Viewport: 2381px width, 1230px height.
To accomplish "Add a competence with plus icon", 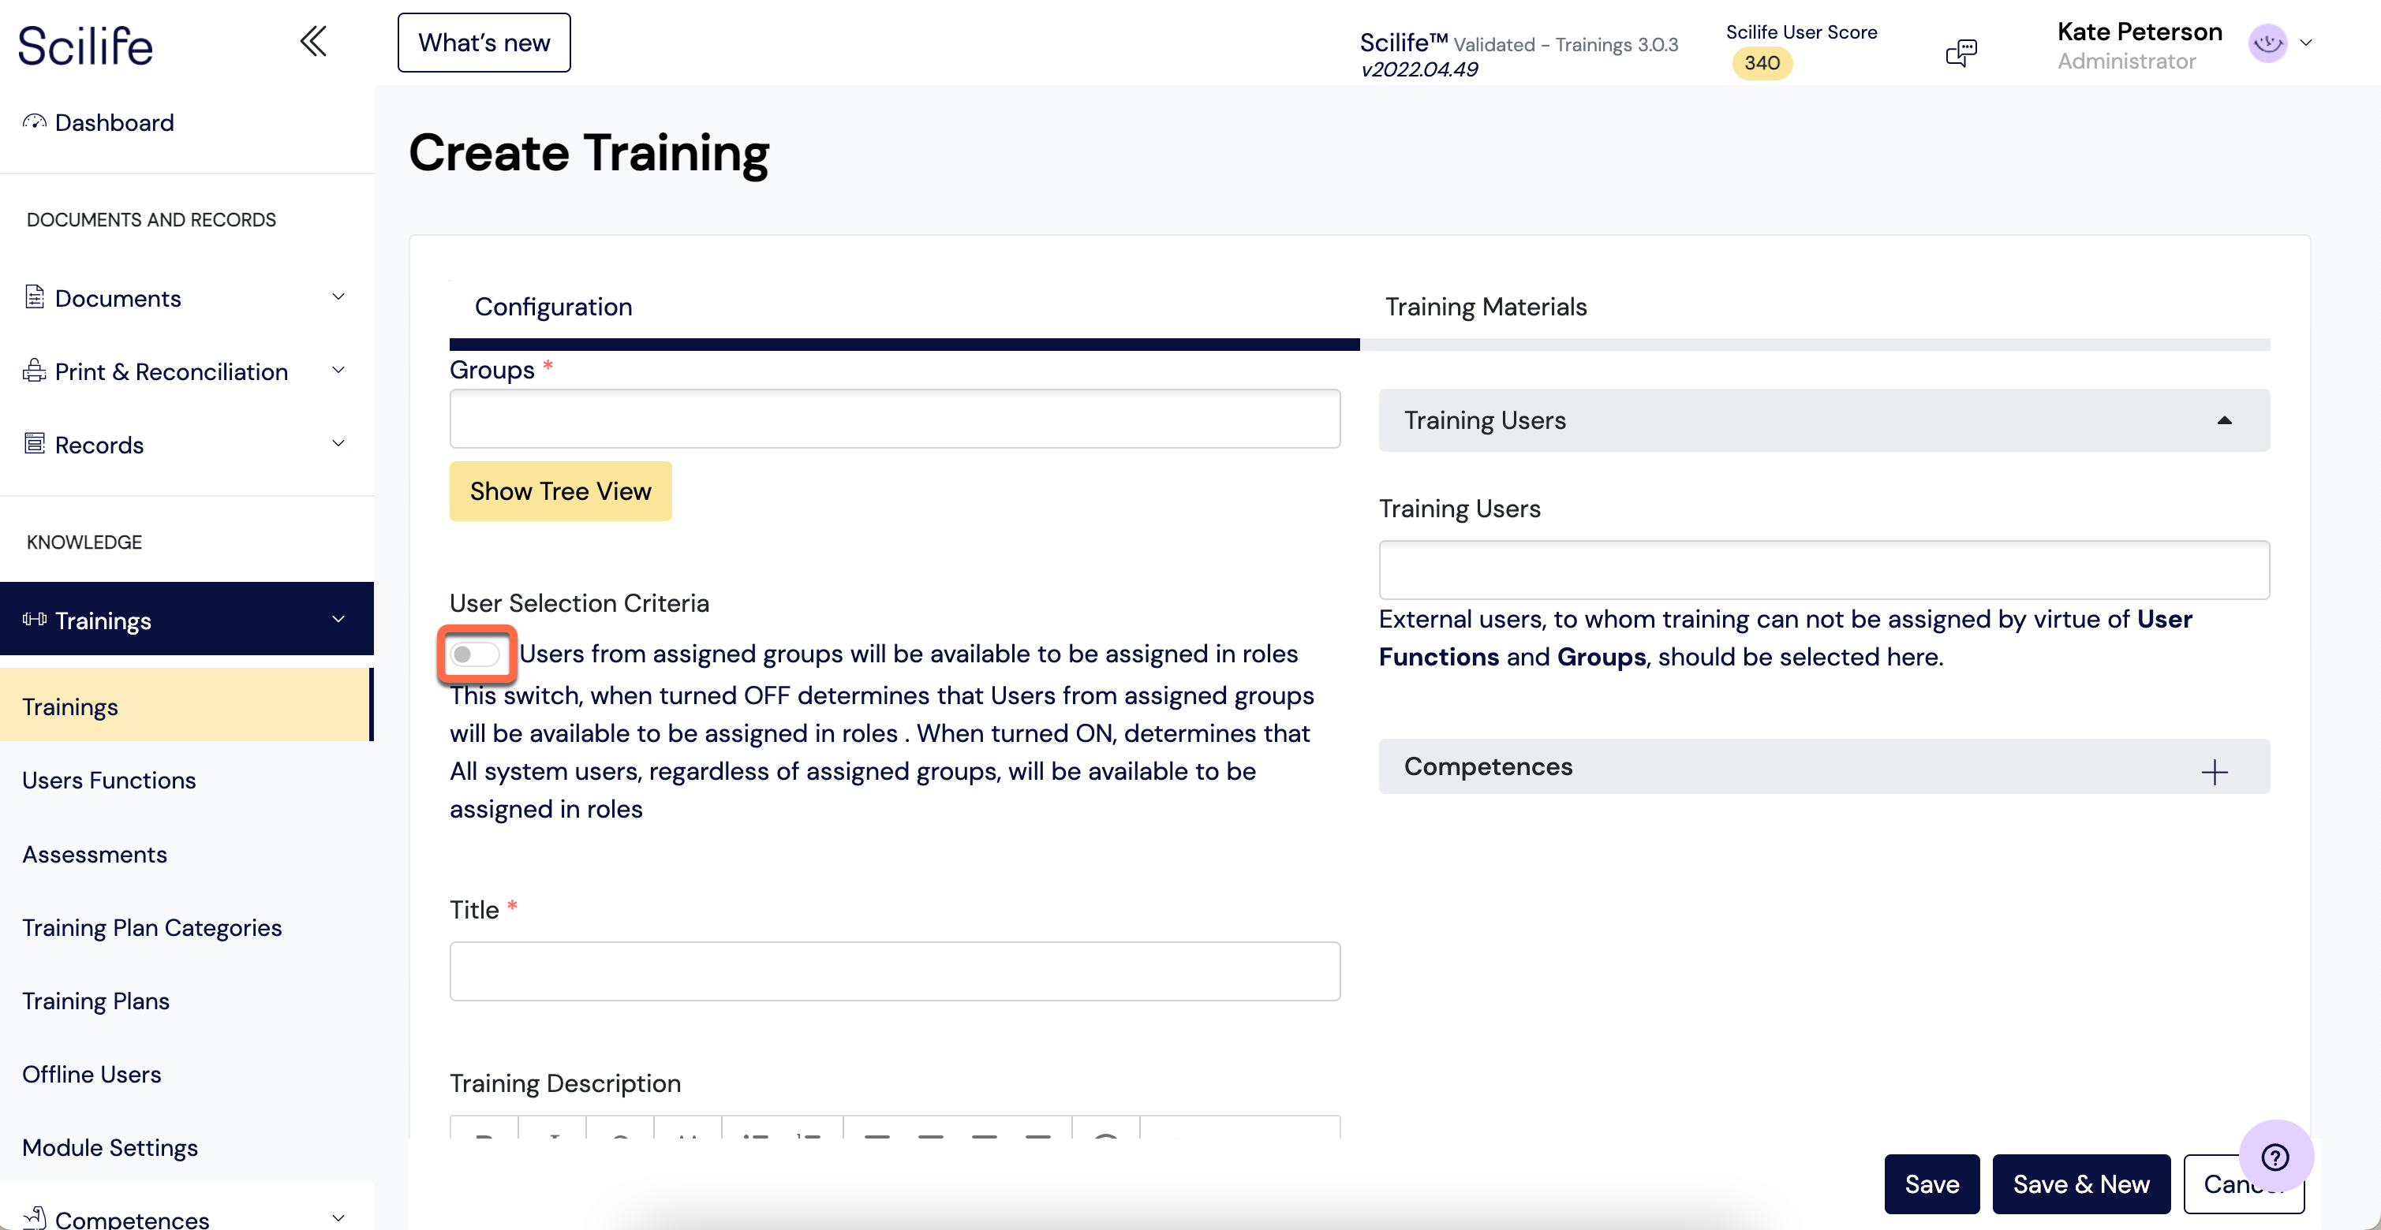I will coord(2215,772).
